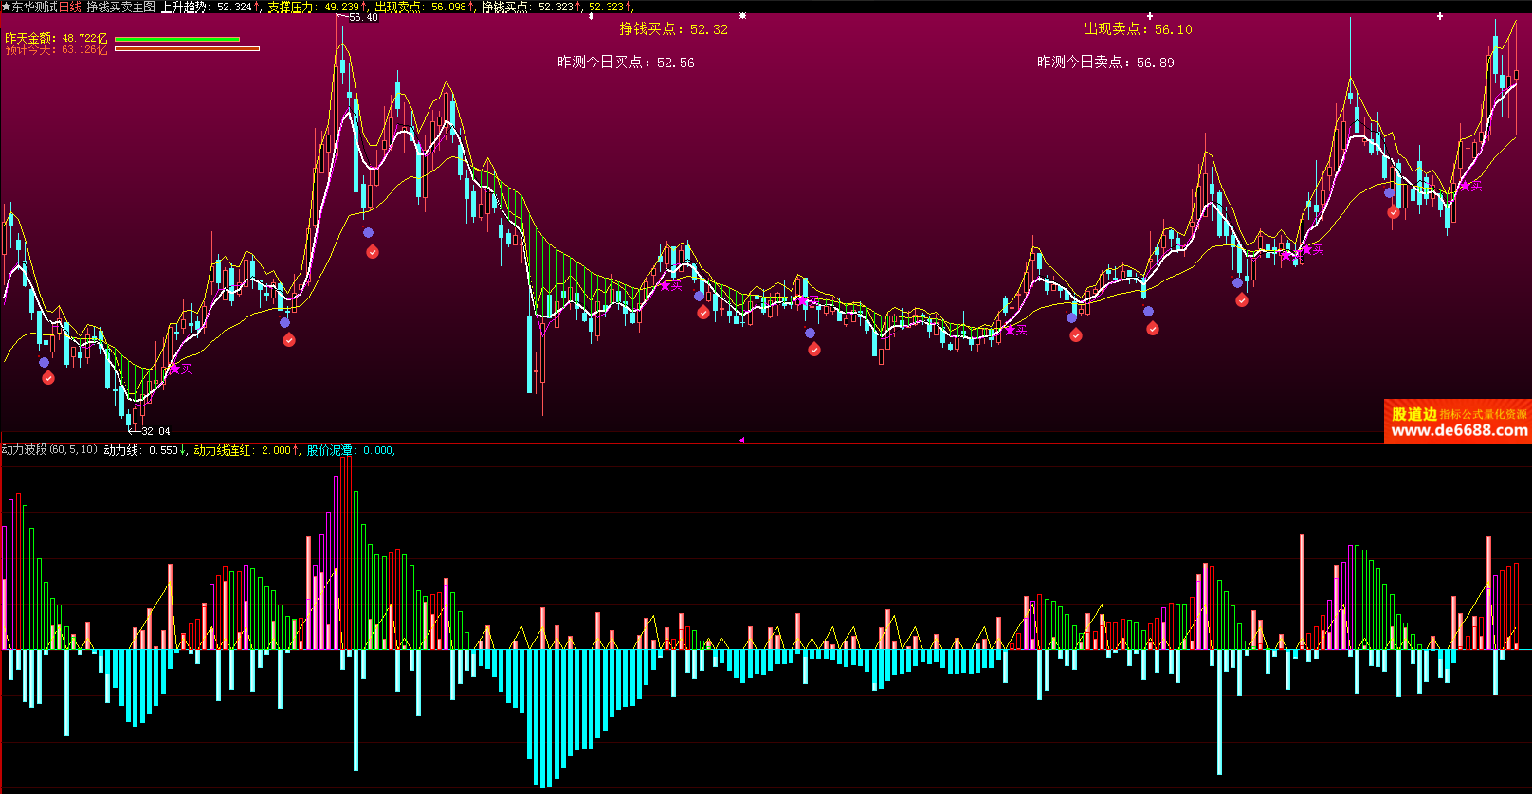Click the magenta 买 star signal near 32.04 low
This screenshot has width=1532, height=794.
[174, 369]
